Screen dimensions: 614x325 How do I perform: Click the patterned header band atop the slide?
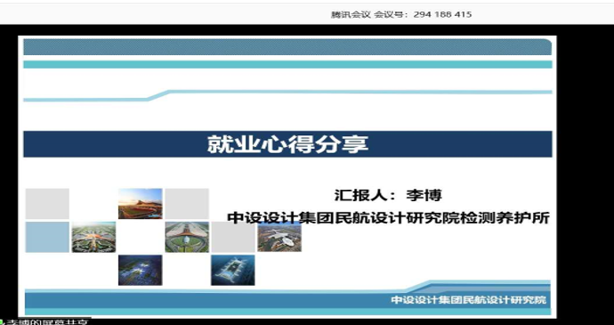pyautogui.click(x=287, y=47)
